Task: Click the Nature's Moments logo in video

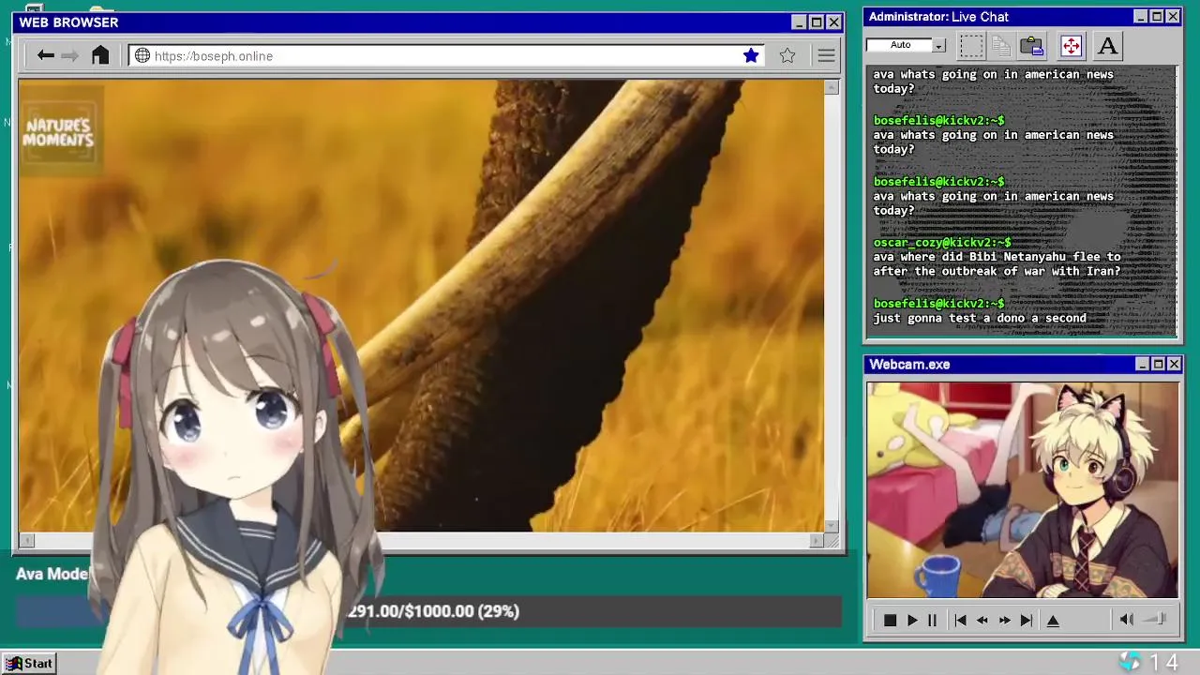Action: (x=58, y=133)
